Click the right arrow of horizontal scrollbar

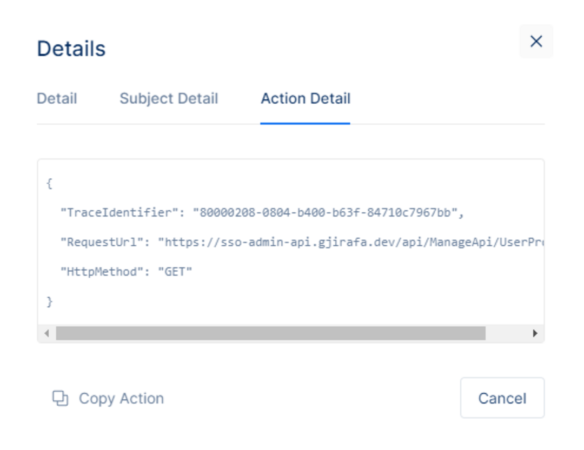535,333
